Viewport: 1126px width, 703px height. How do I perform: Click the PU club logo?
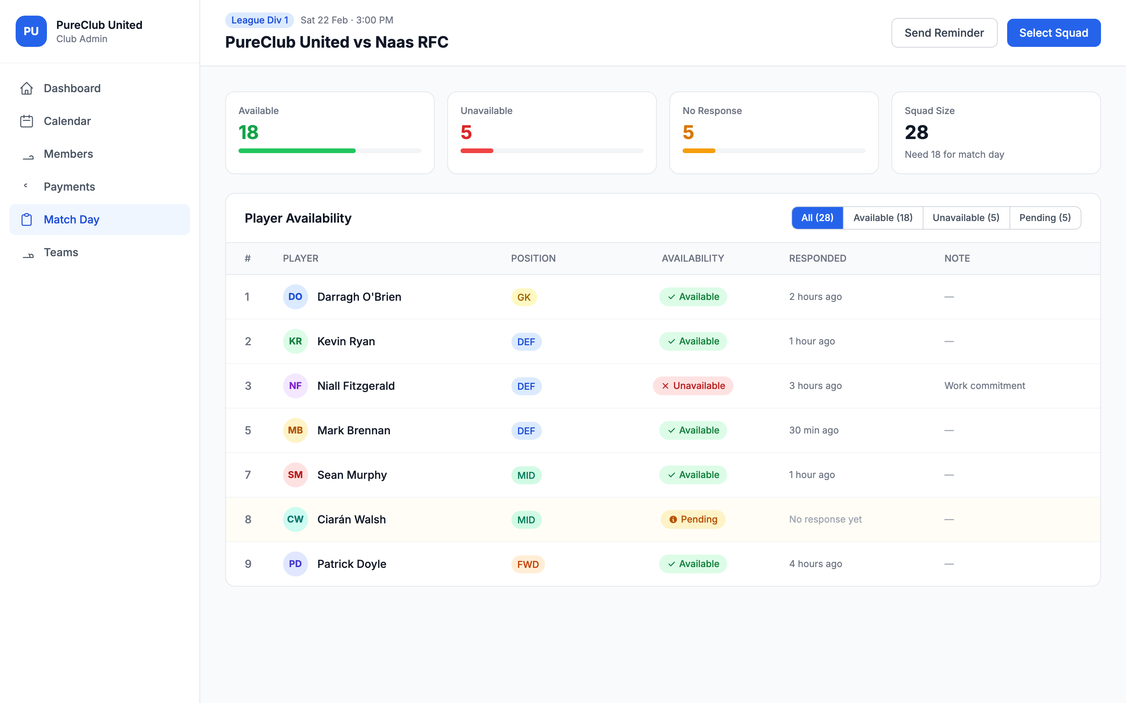click(x=31, y=31)
